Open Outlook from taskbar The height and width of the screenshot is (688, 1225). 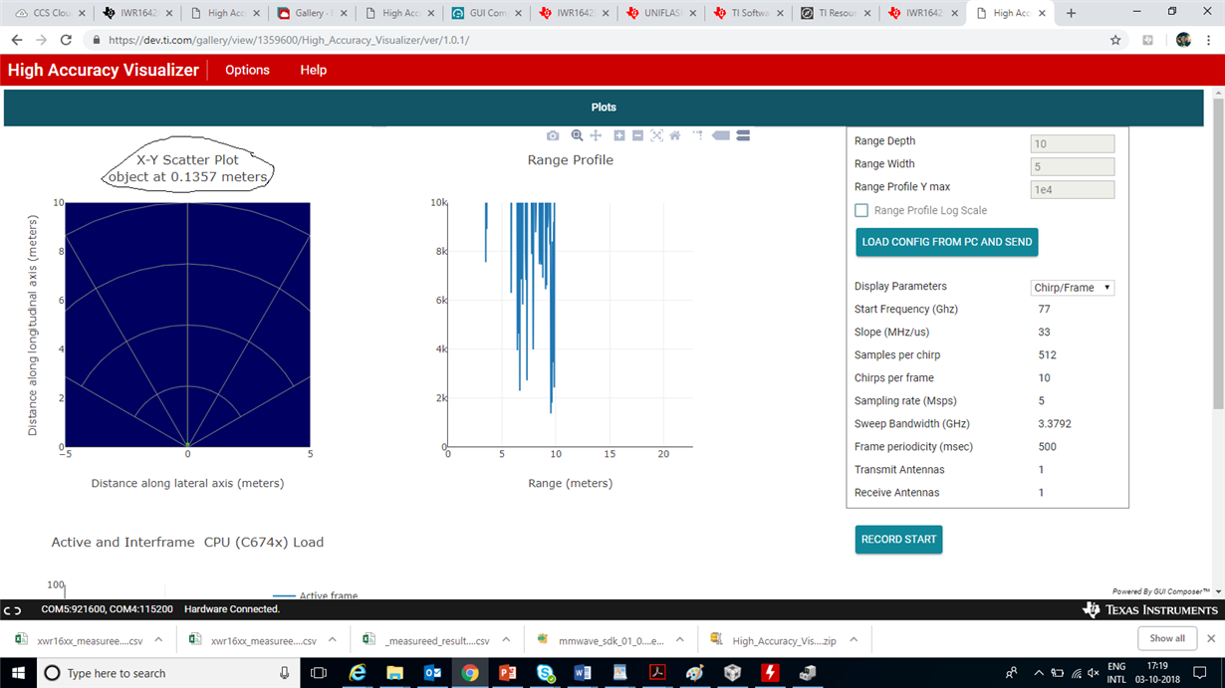click(432, 673)
